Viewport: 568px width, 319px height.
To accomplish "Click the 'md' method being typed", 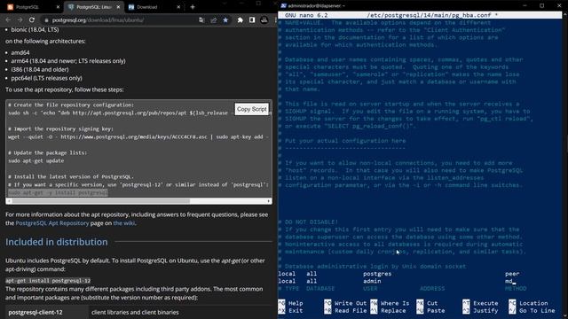I will point(509,281).
